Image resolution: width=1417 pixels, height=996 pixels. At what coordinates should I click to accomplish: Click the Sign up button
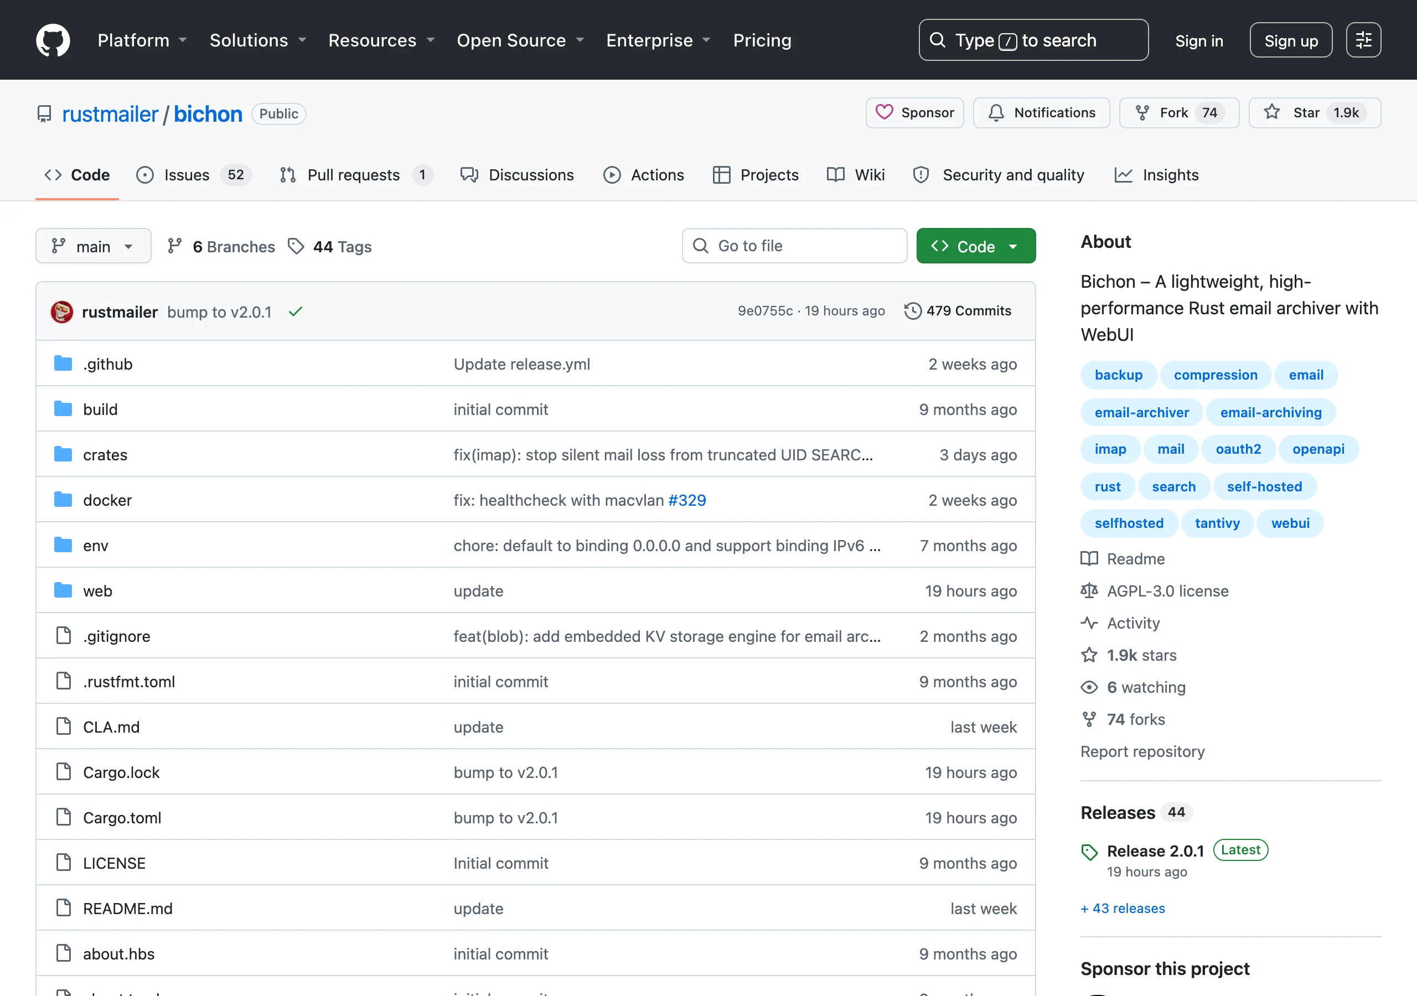point(1290,40)
